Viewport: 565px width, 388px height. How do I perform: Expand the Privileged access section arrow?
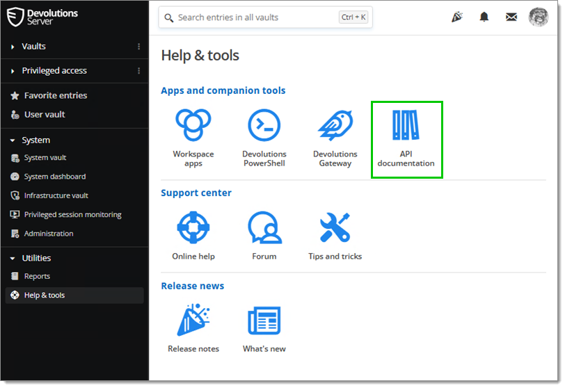pos(13,71)
